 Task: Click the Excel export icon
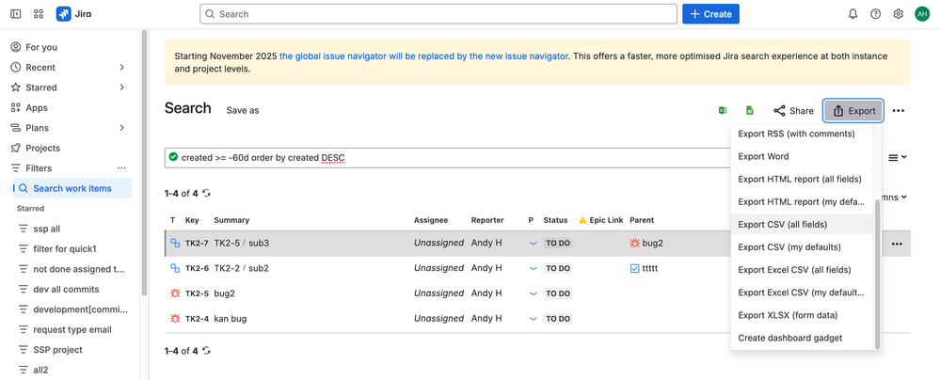point(723,110)
